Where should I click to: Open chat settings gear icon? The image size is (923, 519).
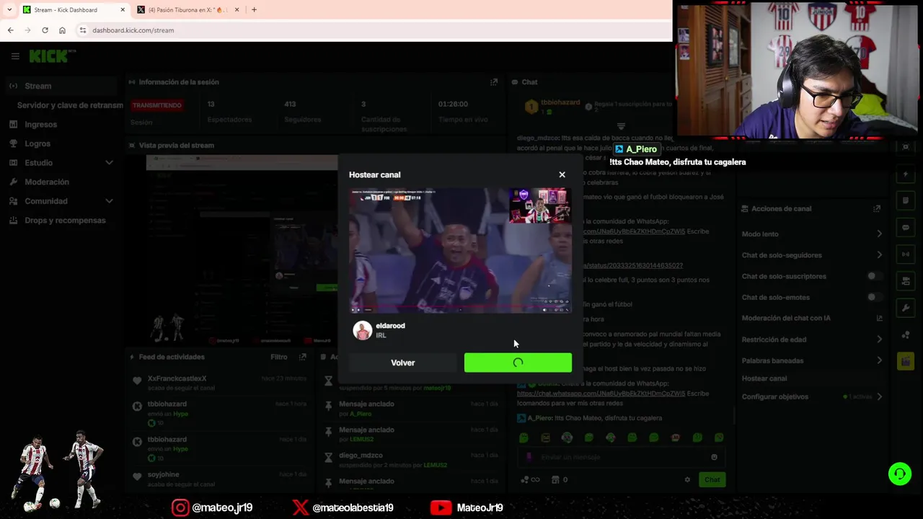pyautogui.click(x=687, y=479)
